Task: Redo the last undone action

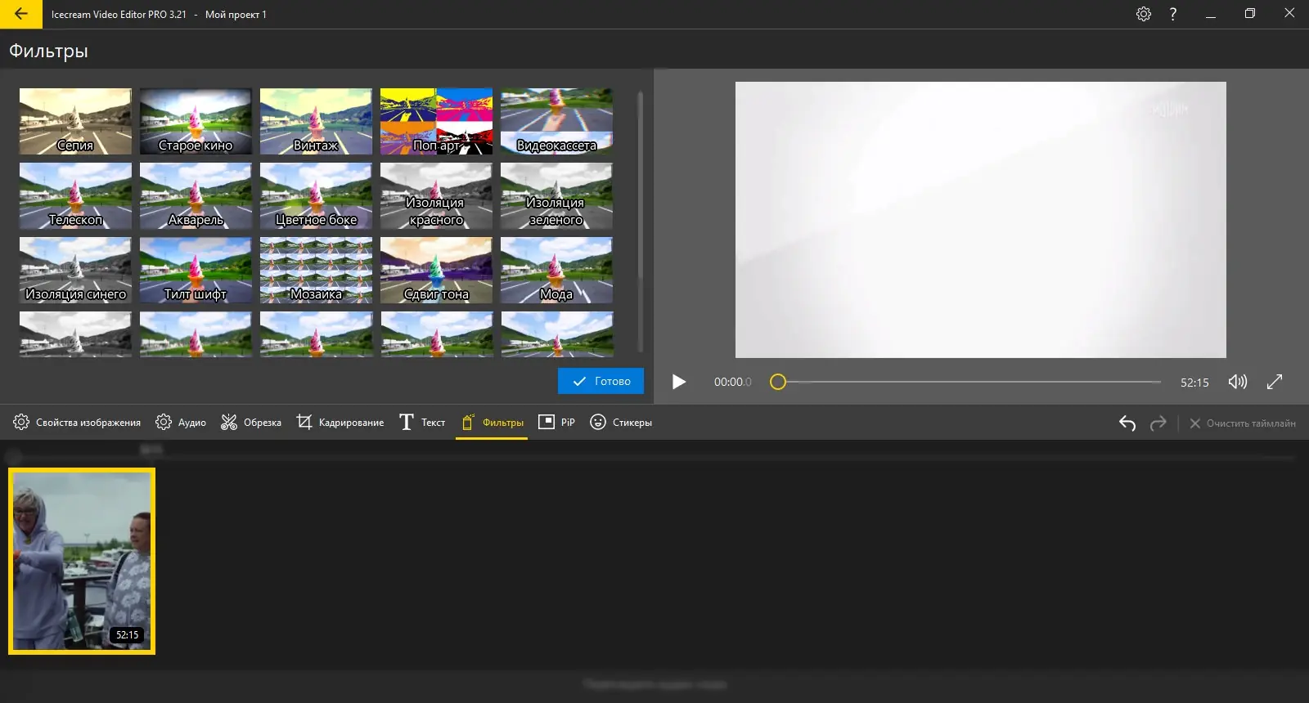Action: click(x=1158, y=423)
